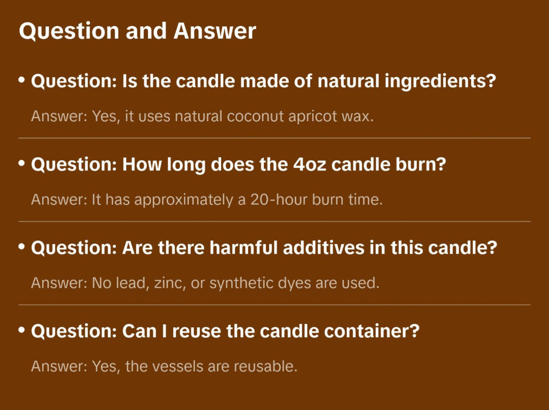Image resolution: width=549 pixels, height=410 pixels.
Task: Click the divider line beneath the synthetic dyes answer
Action: click(274, 305)
